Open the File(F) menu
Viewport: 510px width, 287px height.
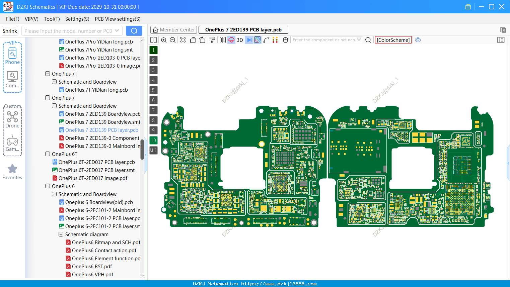[x=13, y=19]
